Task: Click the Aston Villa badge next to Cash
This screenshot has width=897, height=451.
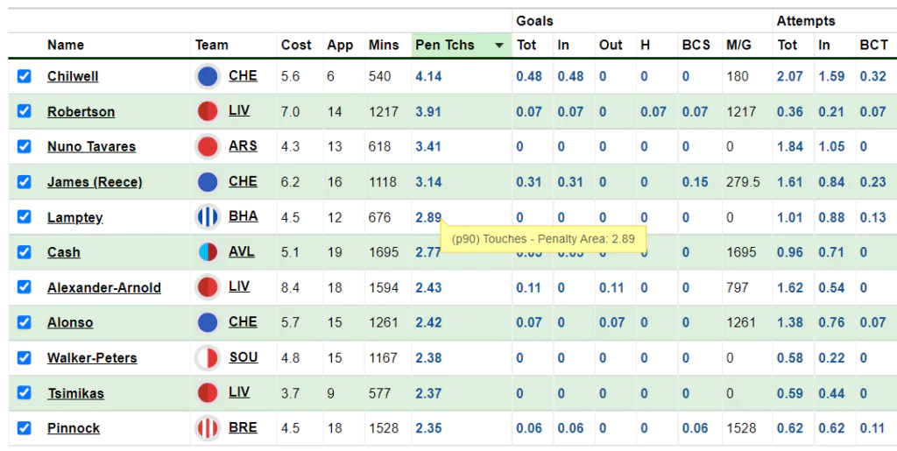Action: click(x=207, y=252)
